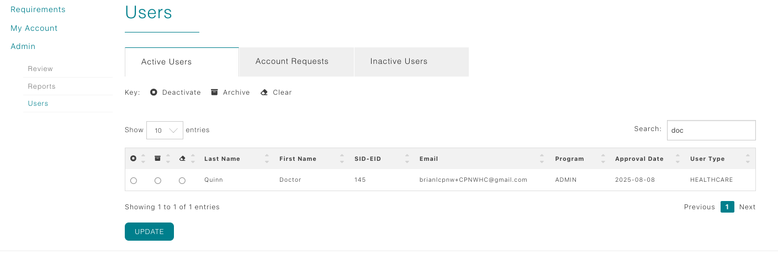Sort by Program column arrows
The width and height of the screenshot is (778, 255).
click(x=603, y=159)
